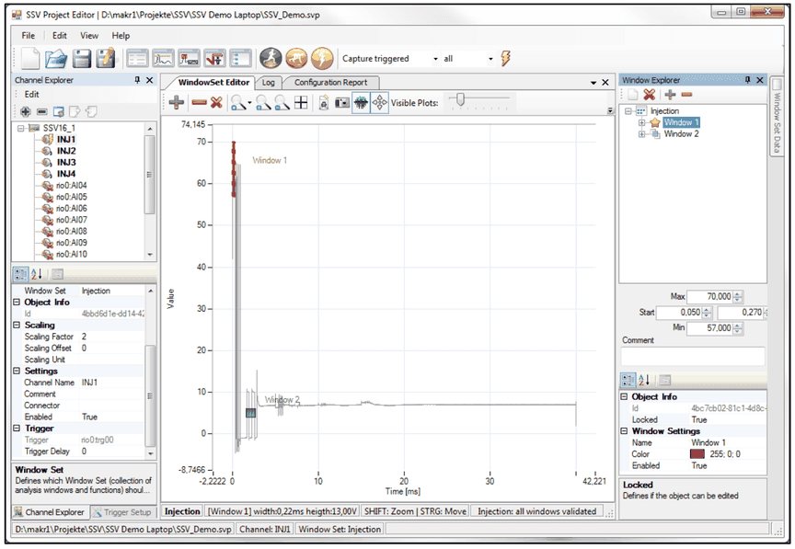Click the Scaling Factor value 2
The image size is (795, 549).
point(111,337)
